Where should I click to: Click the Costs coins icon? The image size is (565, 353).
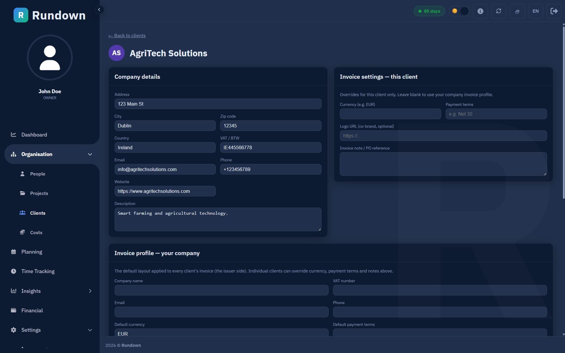[x=22, y=232]
